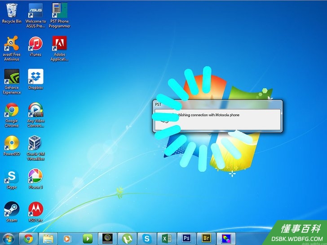
Task: Open Adobe Bridge from the taskbar
Action: coord(206,239)
